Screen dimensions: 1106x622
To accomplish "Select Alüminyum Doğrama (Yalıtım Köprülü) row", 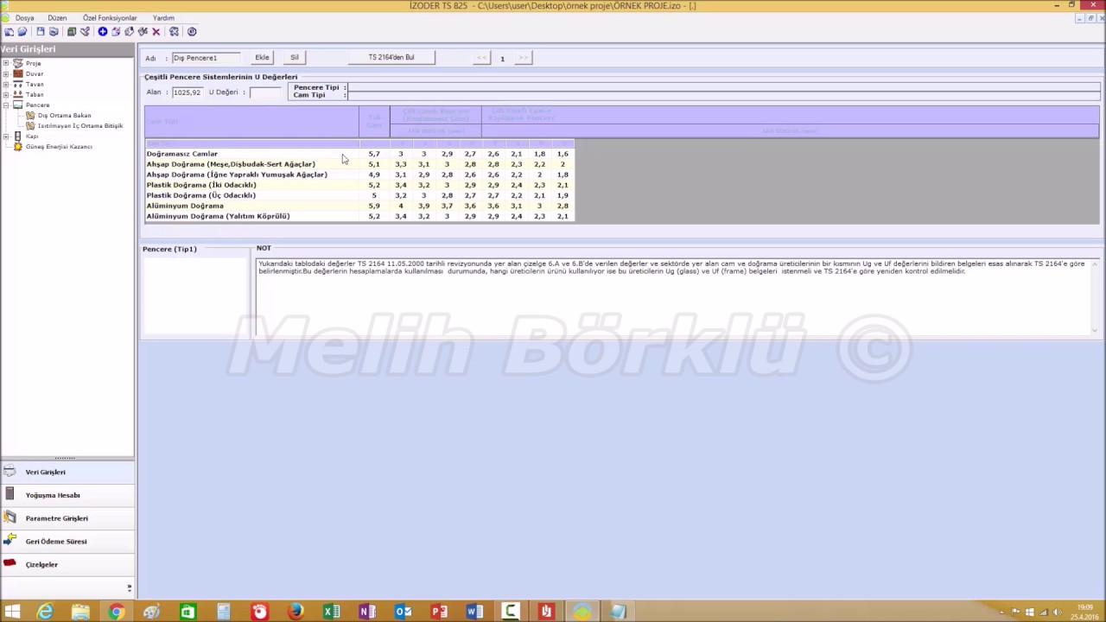I will tap(359, 216).
